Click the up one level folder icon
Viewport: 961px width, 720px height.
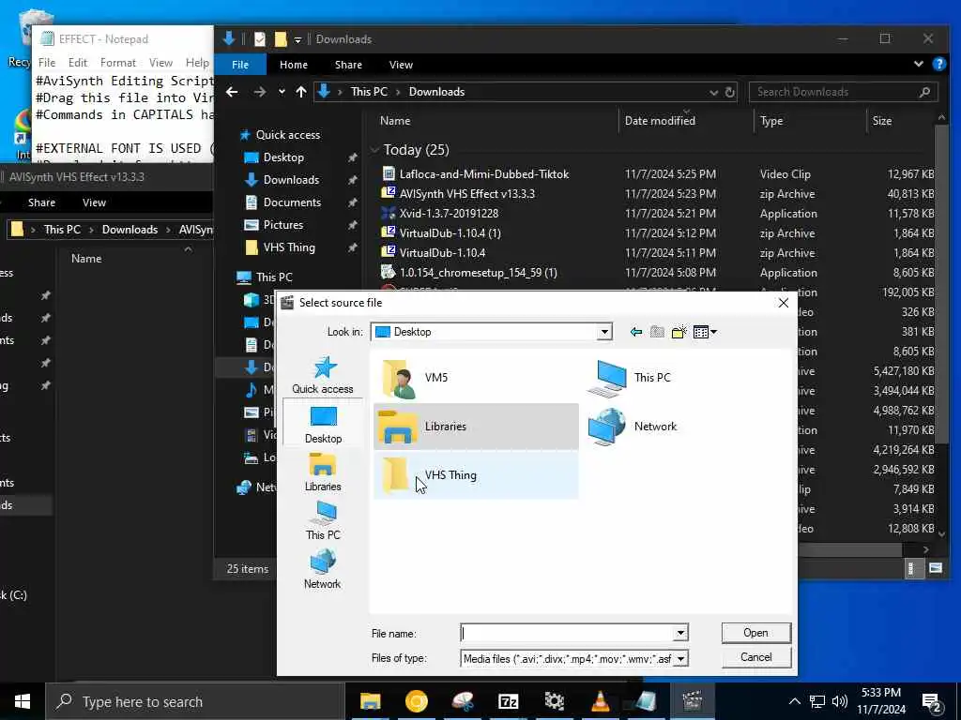pos(657,332)
